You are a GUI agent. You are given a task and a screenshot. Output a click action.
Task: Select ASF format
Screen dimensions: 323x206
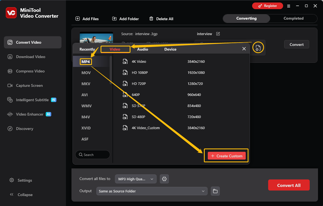coord(85,139)
